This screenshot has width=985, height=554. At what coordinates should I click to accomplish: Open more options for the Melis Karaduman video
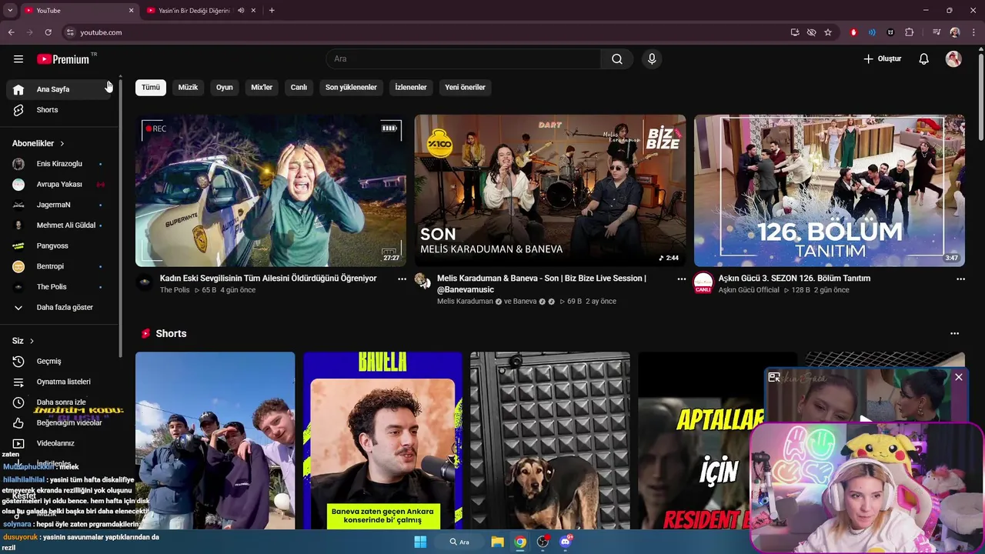click(x=681, y=279)
